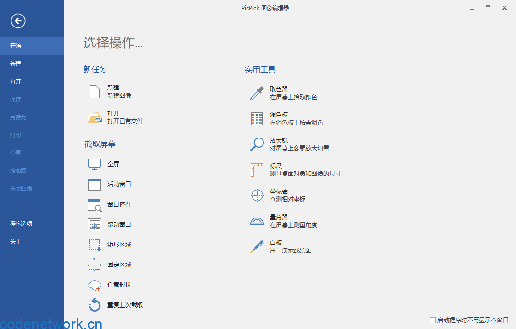Click the 保存 sidebar item
The width and height of the screenshot is (516, 329).
tap(32, 99)
